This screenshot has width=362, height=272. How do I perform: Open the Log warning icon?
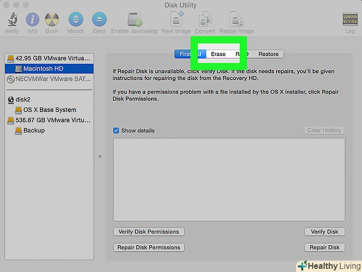tap(350, 19)
